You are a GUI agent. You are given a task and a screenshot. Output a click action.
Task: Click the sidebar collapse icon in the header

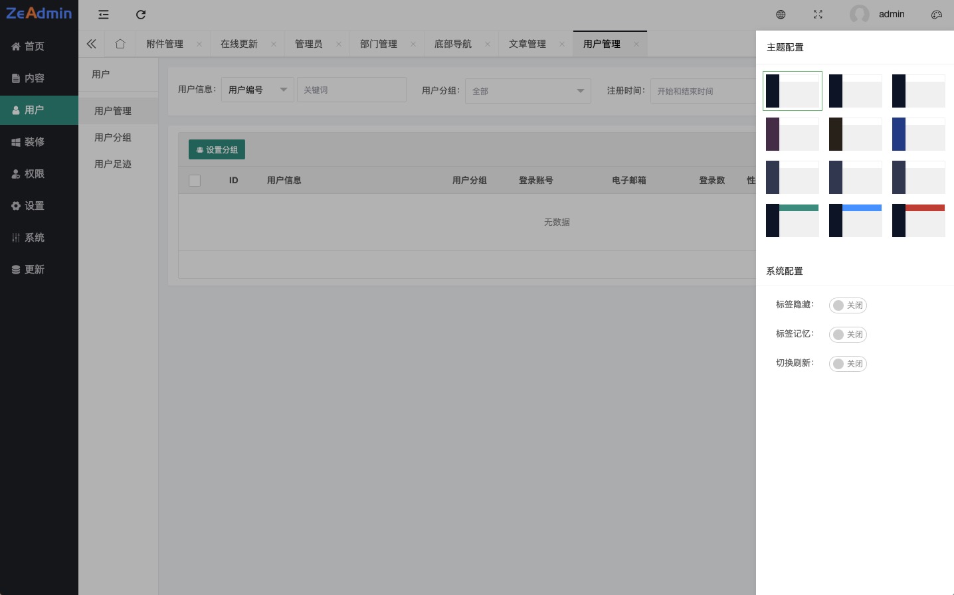104,15
